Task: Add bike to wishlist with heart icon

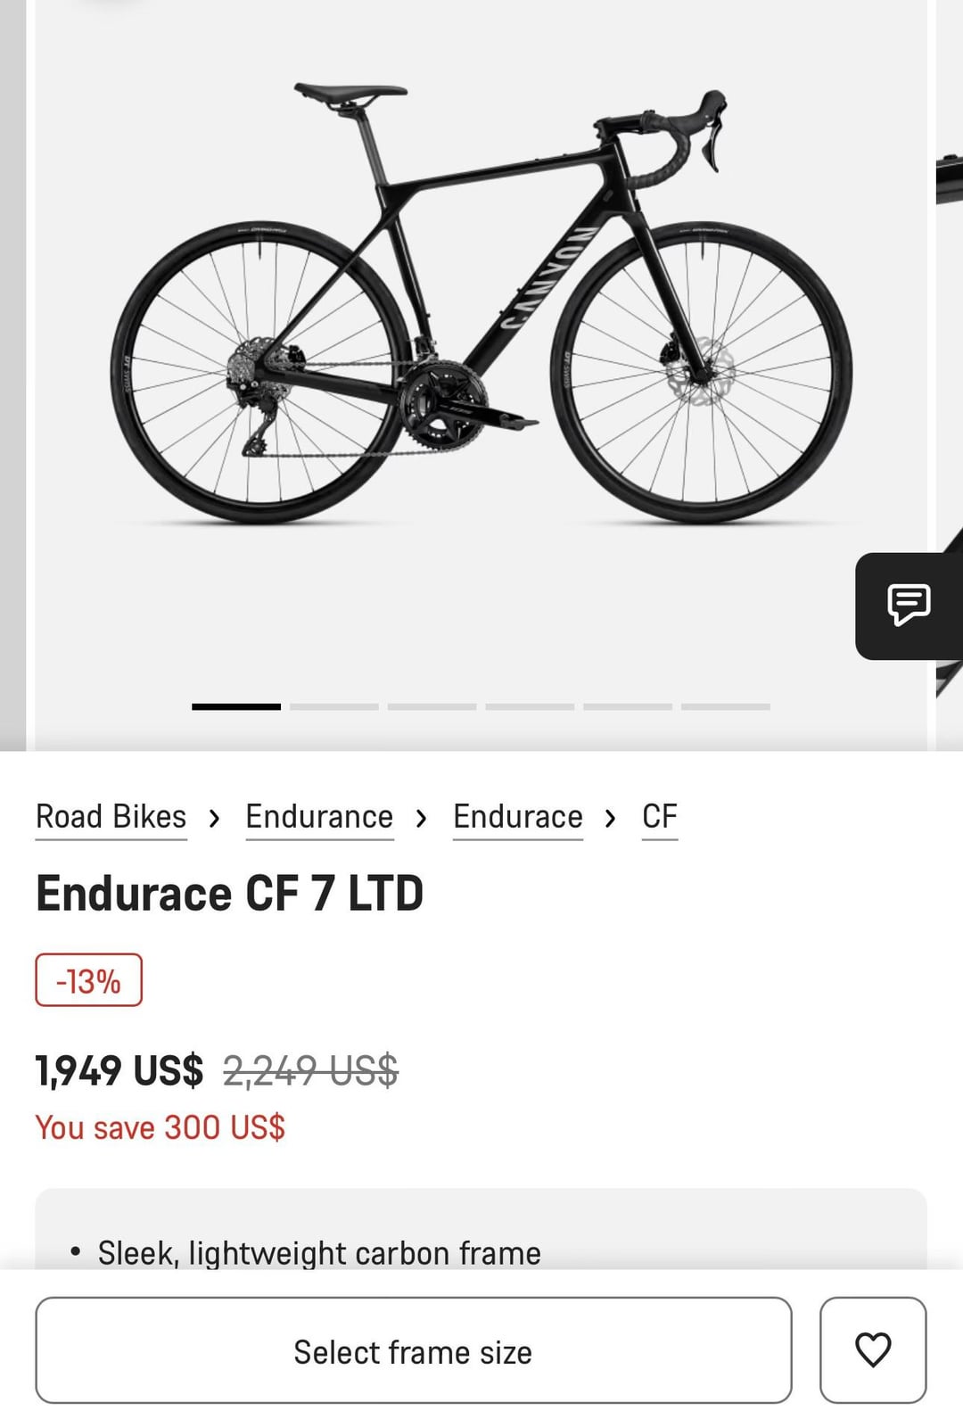Action: coord(872,1349)
